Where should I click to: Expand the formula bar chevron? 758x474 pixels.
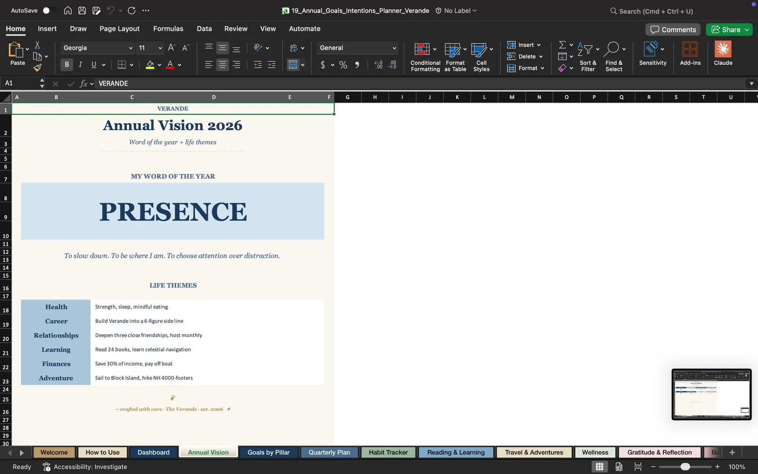(751, 83)
